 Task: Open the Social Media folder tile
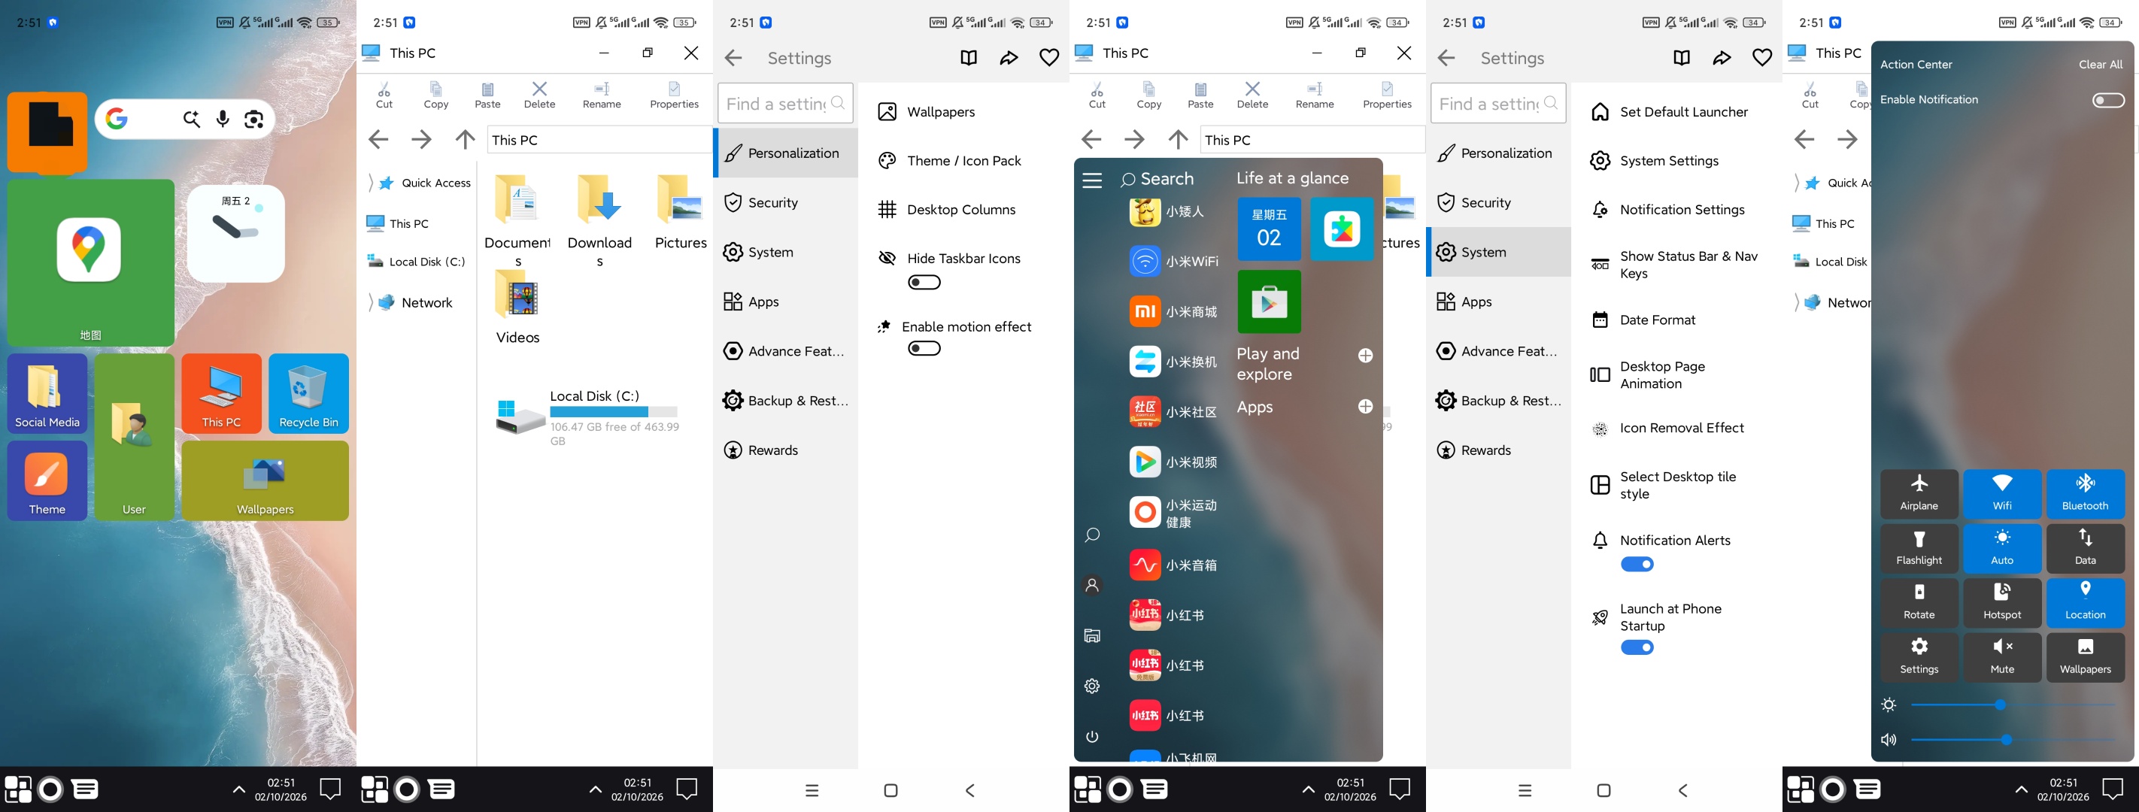click(x=47, y=393)
